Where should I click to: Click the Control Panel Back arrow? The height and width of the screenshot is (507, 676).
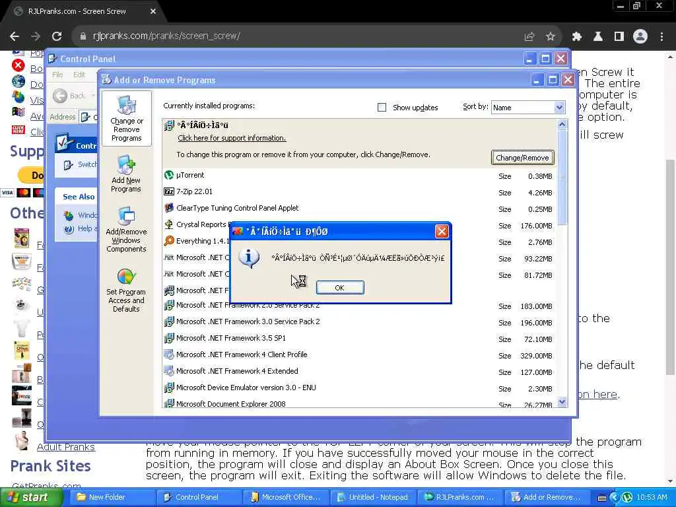(x=60, y=96)
